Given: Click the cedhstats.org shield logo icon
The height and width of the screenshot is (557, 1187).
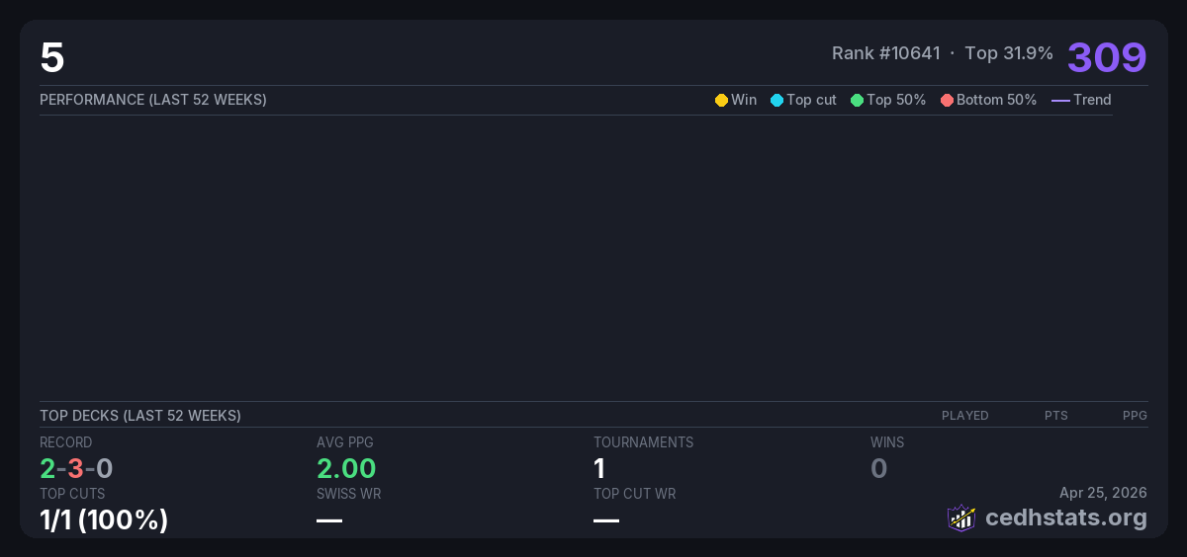Looking at the screenshot, I should [x=960, y=517].
